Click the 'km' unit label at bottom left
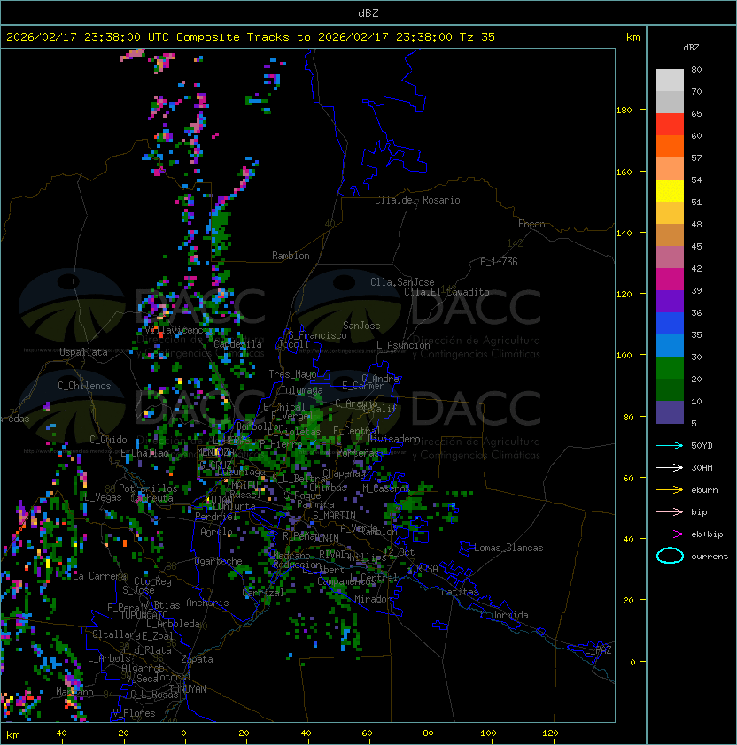 13,735
